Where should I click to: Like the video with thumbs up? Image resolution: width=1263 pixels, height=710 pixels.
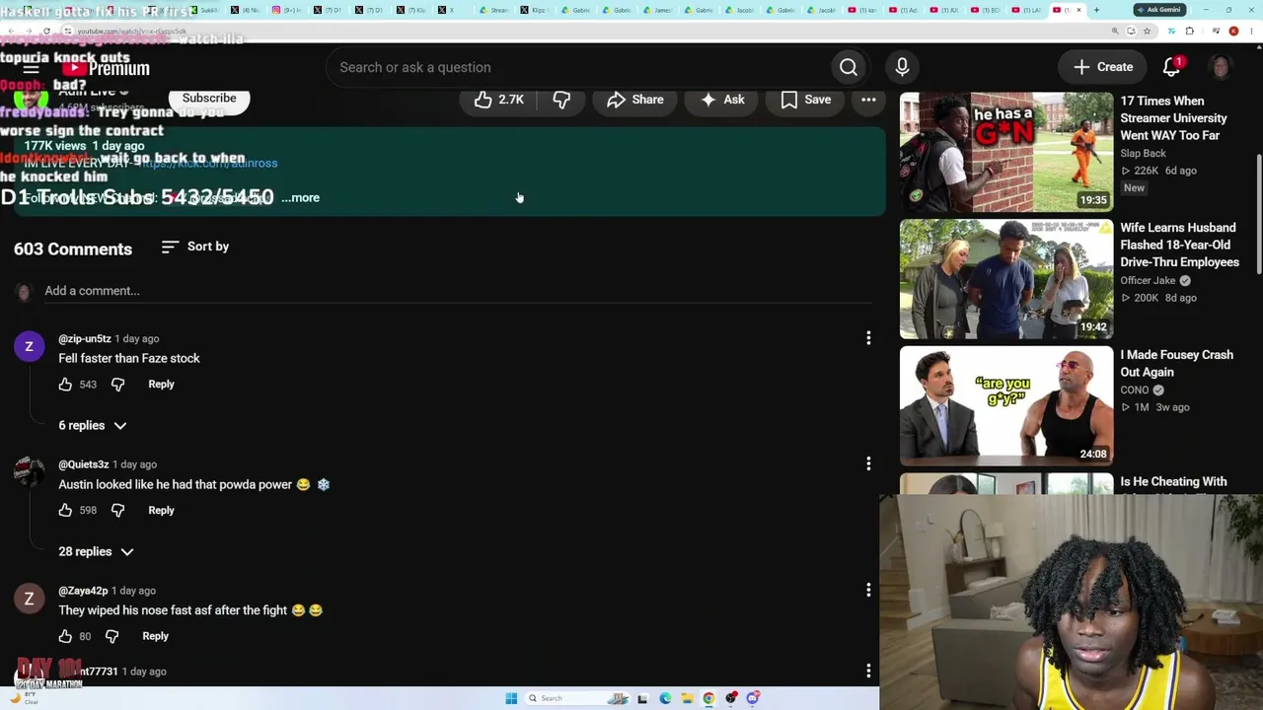(498, 100)
